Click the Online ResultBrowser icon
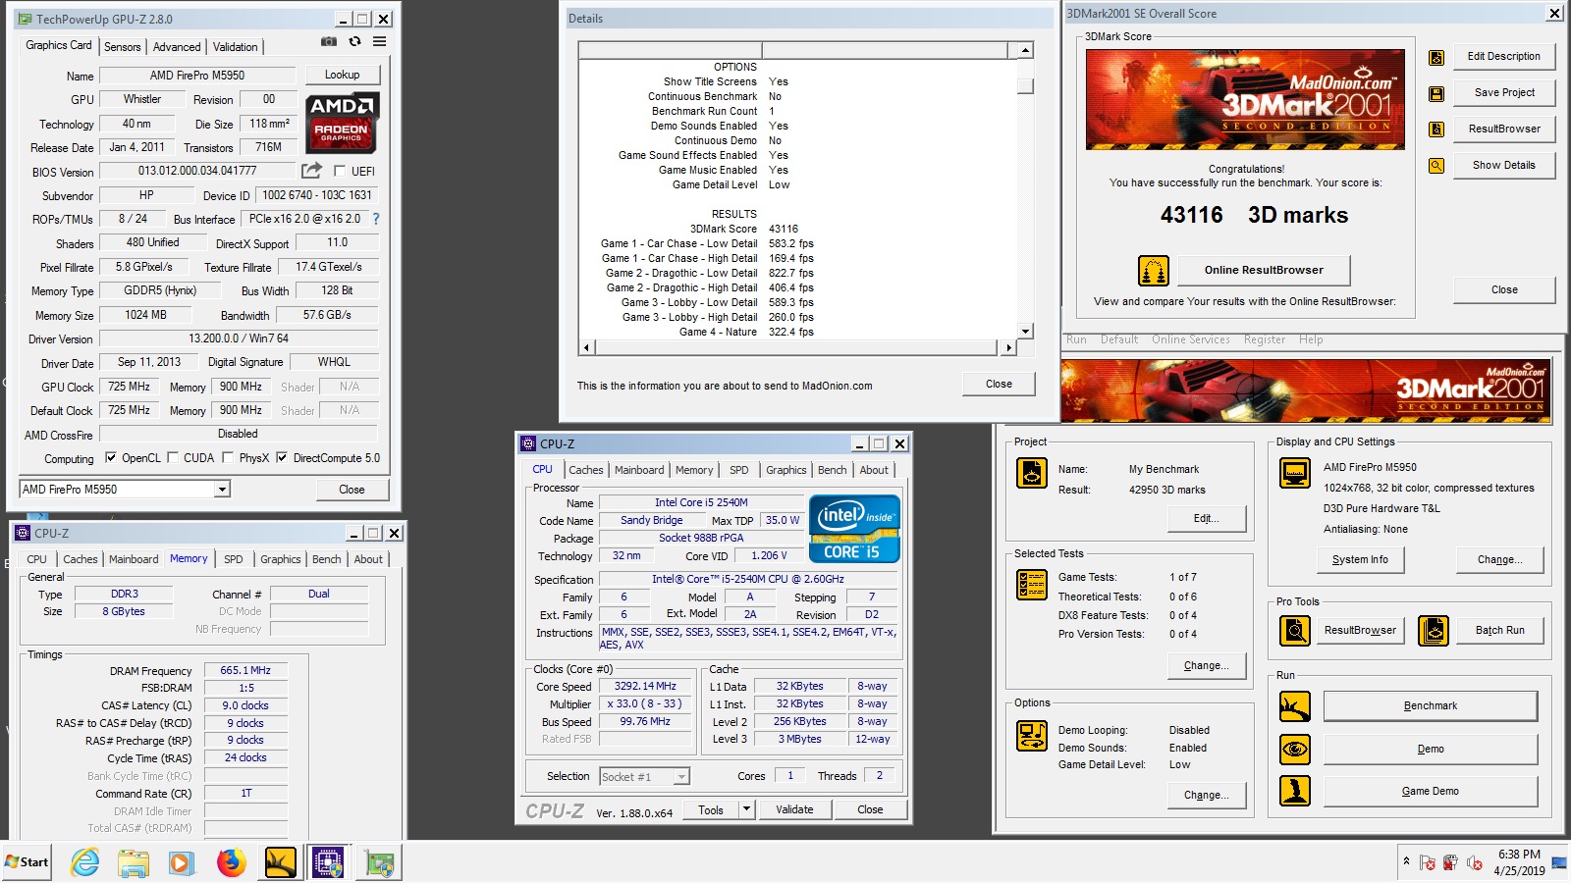The width and height of the screenshot is (1571, 883). (x=1154, y=270)
